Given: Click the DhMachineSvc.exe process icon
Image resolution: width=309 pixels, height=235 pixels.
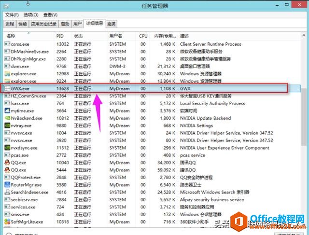Looking at the screenshot, I should [x=7, y=52].
